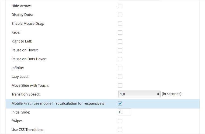Screen dimensions: 205x134
Task: Check Move Slide with Touch
Action: (120, 86)
